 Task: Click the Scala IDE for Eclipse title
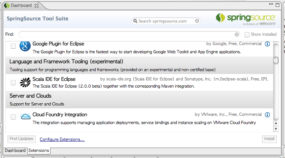point(54,79)
